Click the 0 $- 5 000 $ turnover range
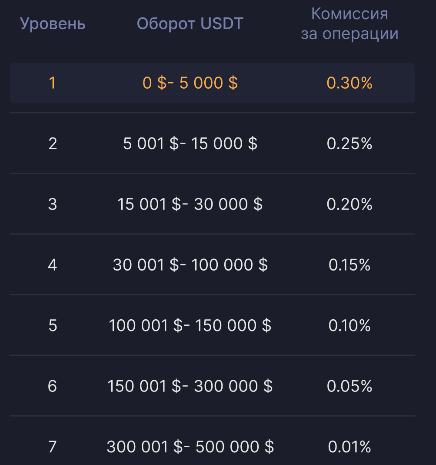 tap(190, 83)
